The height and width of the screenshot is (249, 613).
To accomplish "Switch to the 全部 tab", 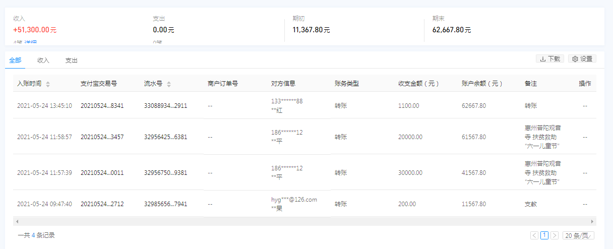I will 15,60.
